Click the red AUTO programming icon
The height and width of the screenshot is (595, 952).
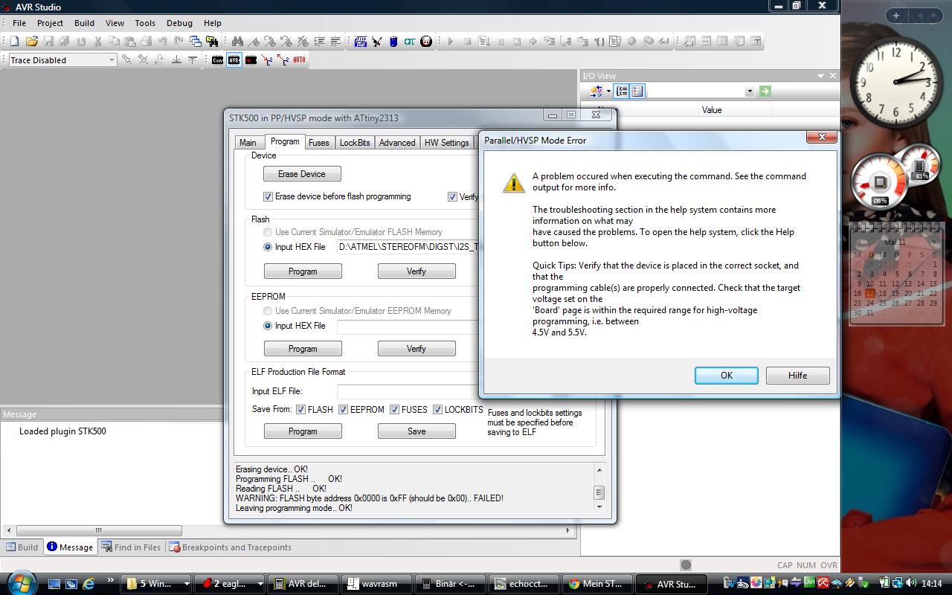click(299, 60)
